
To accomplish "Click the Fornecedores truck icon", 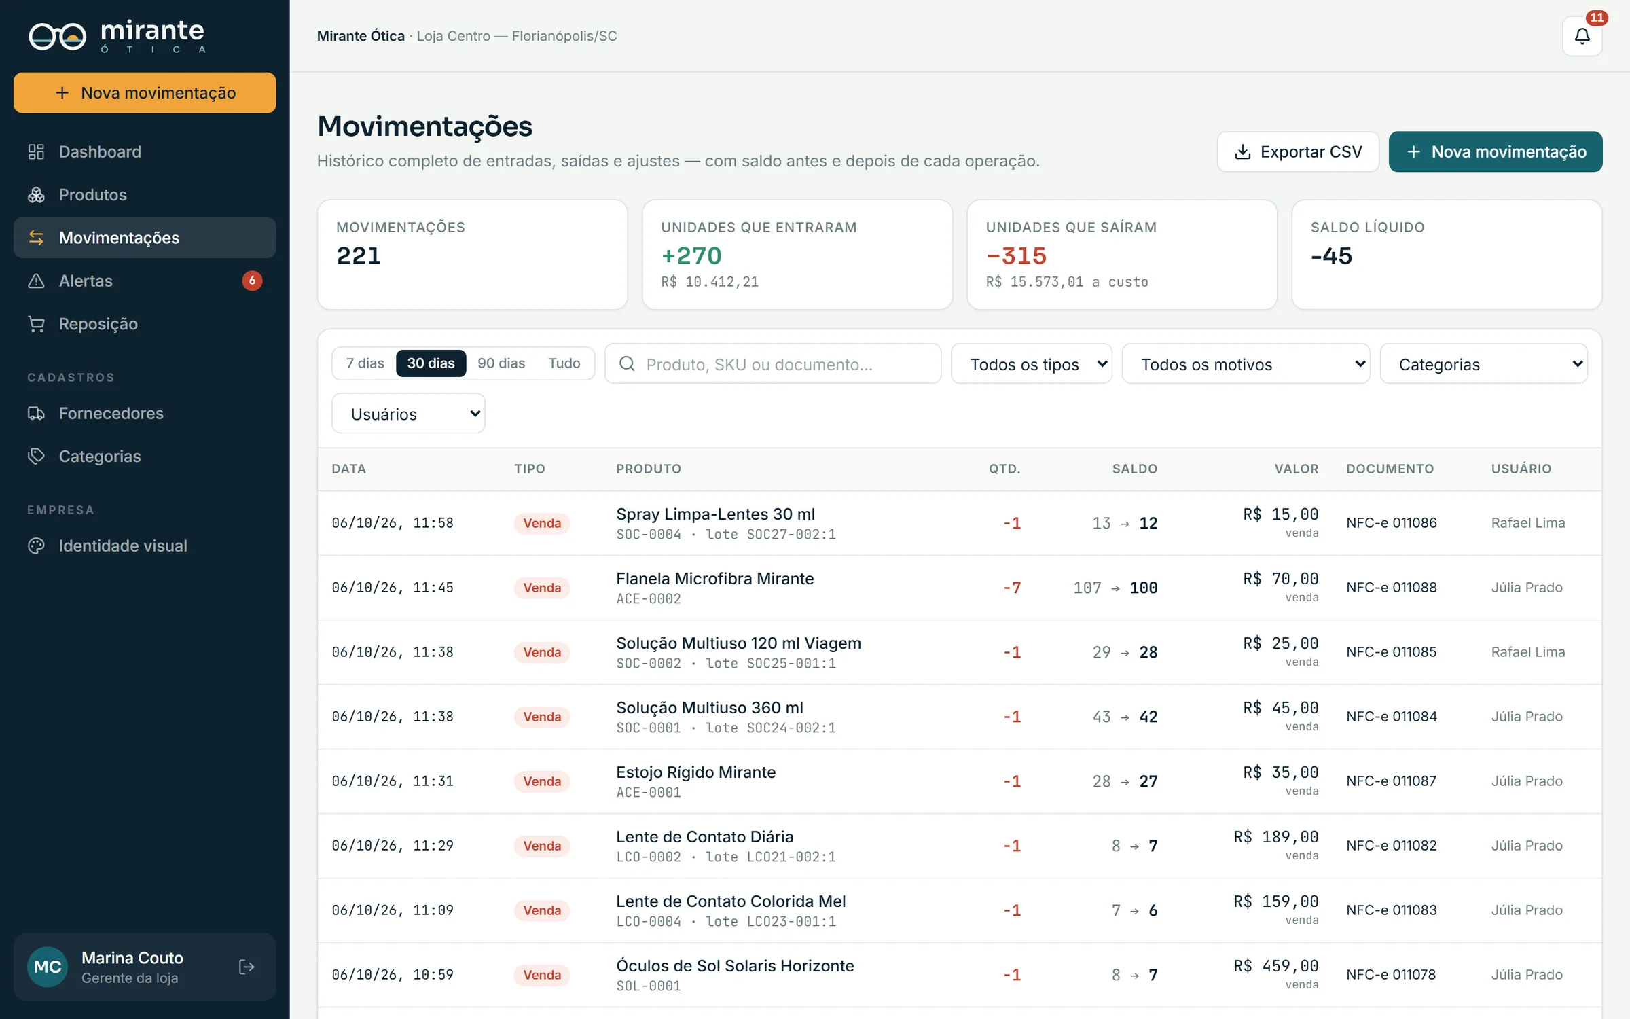I will point(36,413).
